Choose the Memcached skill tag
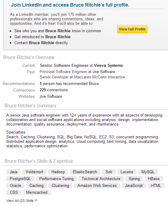 tap(37, 192)
